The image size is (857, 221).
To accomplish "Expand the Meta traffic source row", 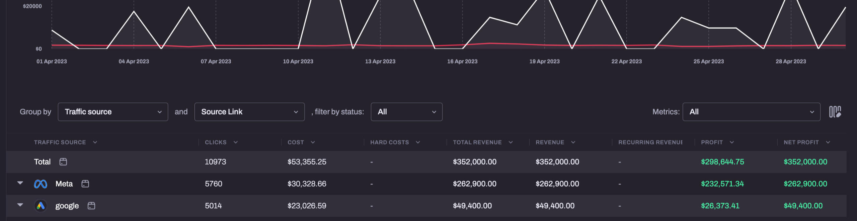I will (x=20, y=183).
